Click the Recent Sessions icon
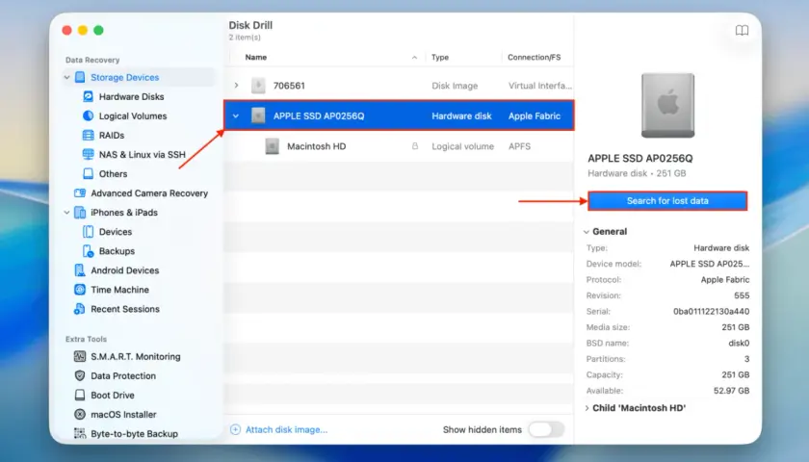The image size is (809, 462). click(80, 309)
